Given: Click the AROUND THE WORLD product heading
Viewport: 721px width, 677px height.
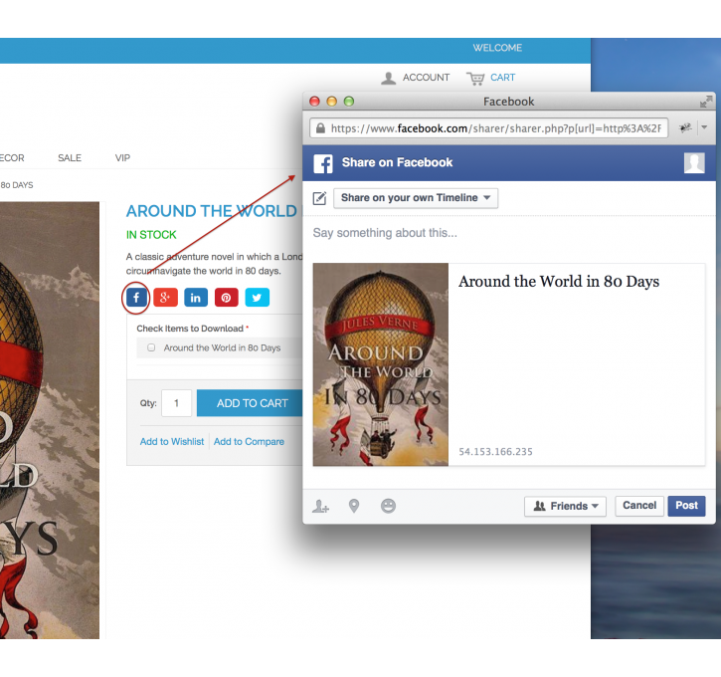Looking at the screenshot, I should [212, 211].
